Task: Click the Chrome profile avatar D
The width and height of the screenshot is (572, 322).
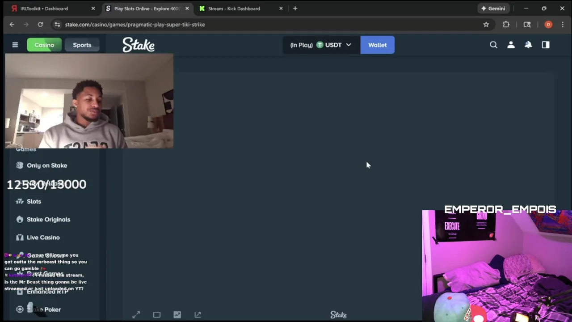Action: (x=548, y=25)
